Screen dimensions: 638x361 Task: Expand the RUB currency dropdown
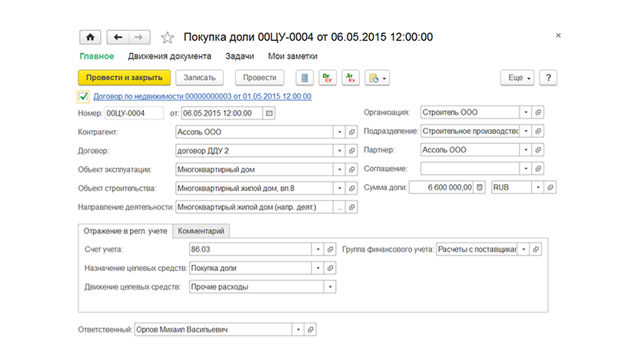click(538, 187)
